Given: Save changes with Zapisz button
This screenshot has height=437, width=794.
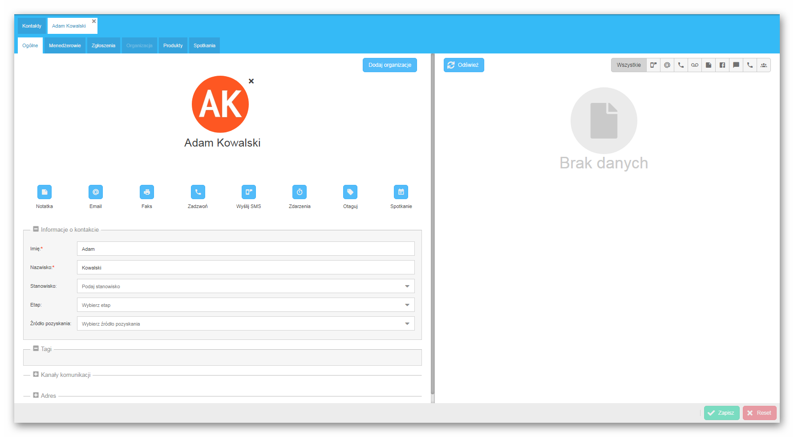Looking at the screenshot, I should coord(722,413).
